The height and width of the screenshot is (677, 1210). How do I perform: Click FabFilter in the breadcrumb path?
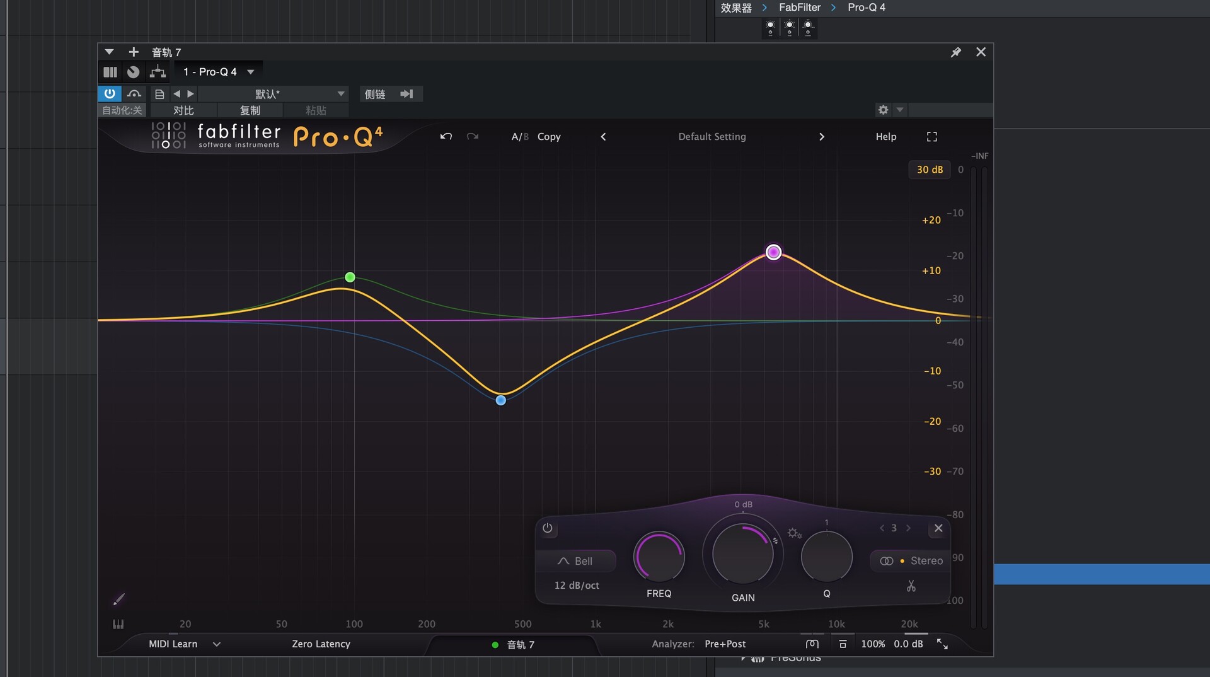[800, 8]
